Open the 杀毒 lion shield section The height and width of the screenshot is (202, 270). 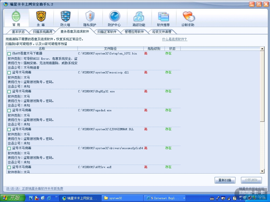click(41, 18)
